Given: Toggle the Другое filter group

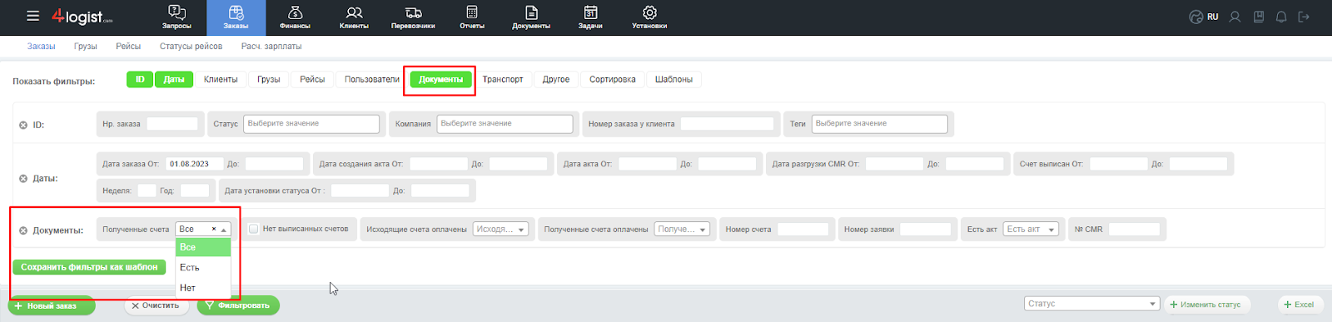Looking at the screenshot, I should pos(556,79).
